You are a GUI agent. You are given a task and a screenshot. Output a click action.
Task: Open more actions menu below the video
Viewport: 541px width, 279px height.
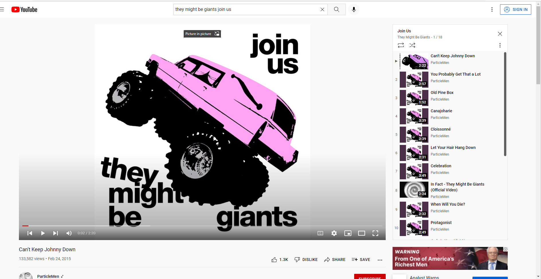[380, 260]
